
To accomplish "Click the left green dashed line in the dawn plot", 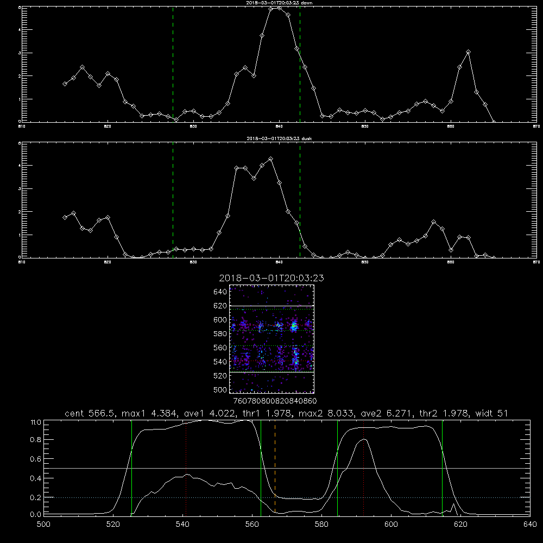I will (x=173, y=64).
